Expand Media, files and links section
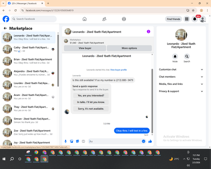This screenshot has width=211, height=169. click(181, 84)
